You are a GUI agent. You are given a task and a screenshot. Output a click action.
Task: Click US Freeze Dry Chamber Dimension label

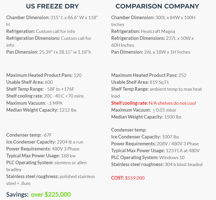tap(28, 18)
